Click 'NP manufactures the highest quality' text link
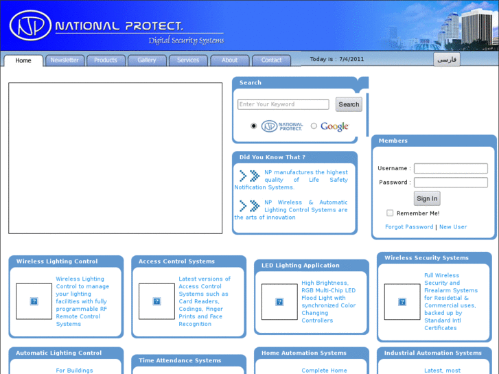The height and width of the screenshot is (374, 499). pos(291,180)
